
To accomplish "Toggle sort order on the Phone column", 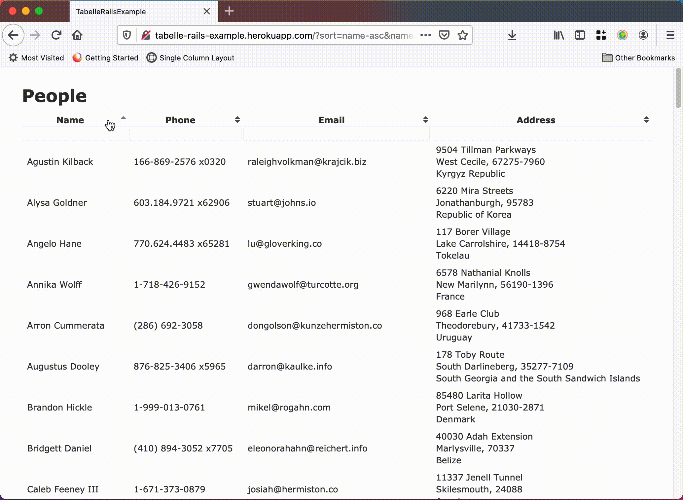I will click(237, 120).
